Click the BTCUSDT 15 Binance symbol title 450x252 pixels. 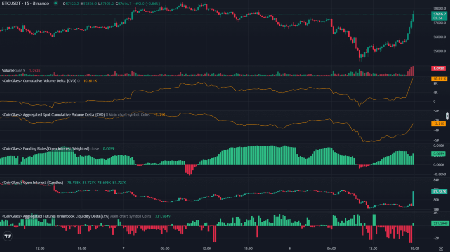[25, 4]
